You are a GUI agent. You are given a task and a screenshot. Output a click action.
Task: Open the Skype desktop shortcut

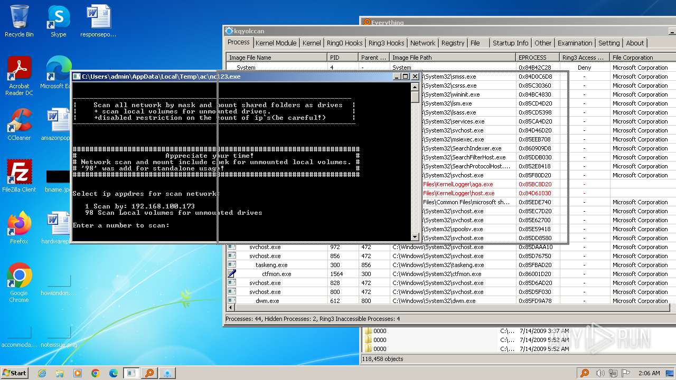click(x=58, y=21)
